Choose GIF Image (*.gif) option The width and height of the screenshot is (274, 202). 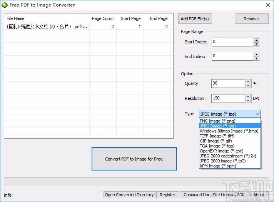pos(230,141)
